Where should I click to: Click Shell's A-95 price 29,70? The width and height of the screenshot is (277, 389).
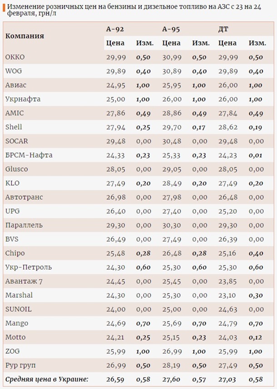pos(171,127)
